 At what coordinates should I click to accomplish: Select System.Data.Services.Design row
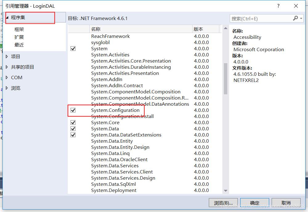(145, 178)
